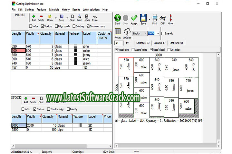Toggle Texture checkbox in Stock panel
232x154 pixels.
pos(35,109)
